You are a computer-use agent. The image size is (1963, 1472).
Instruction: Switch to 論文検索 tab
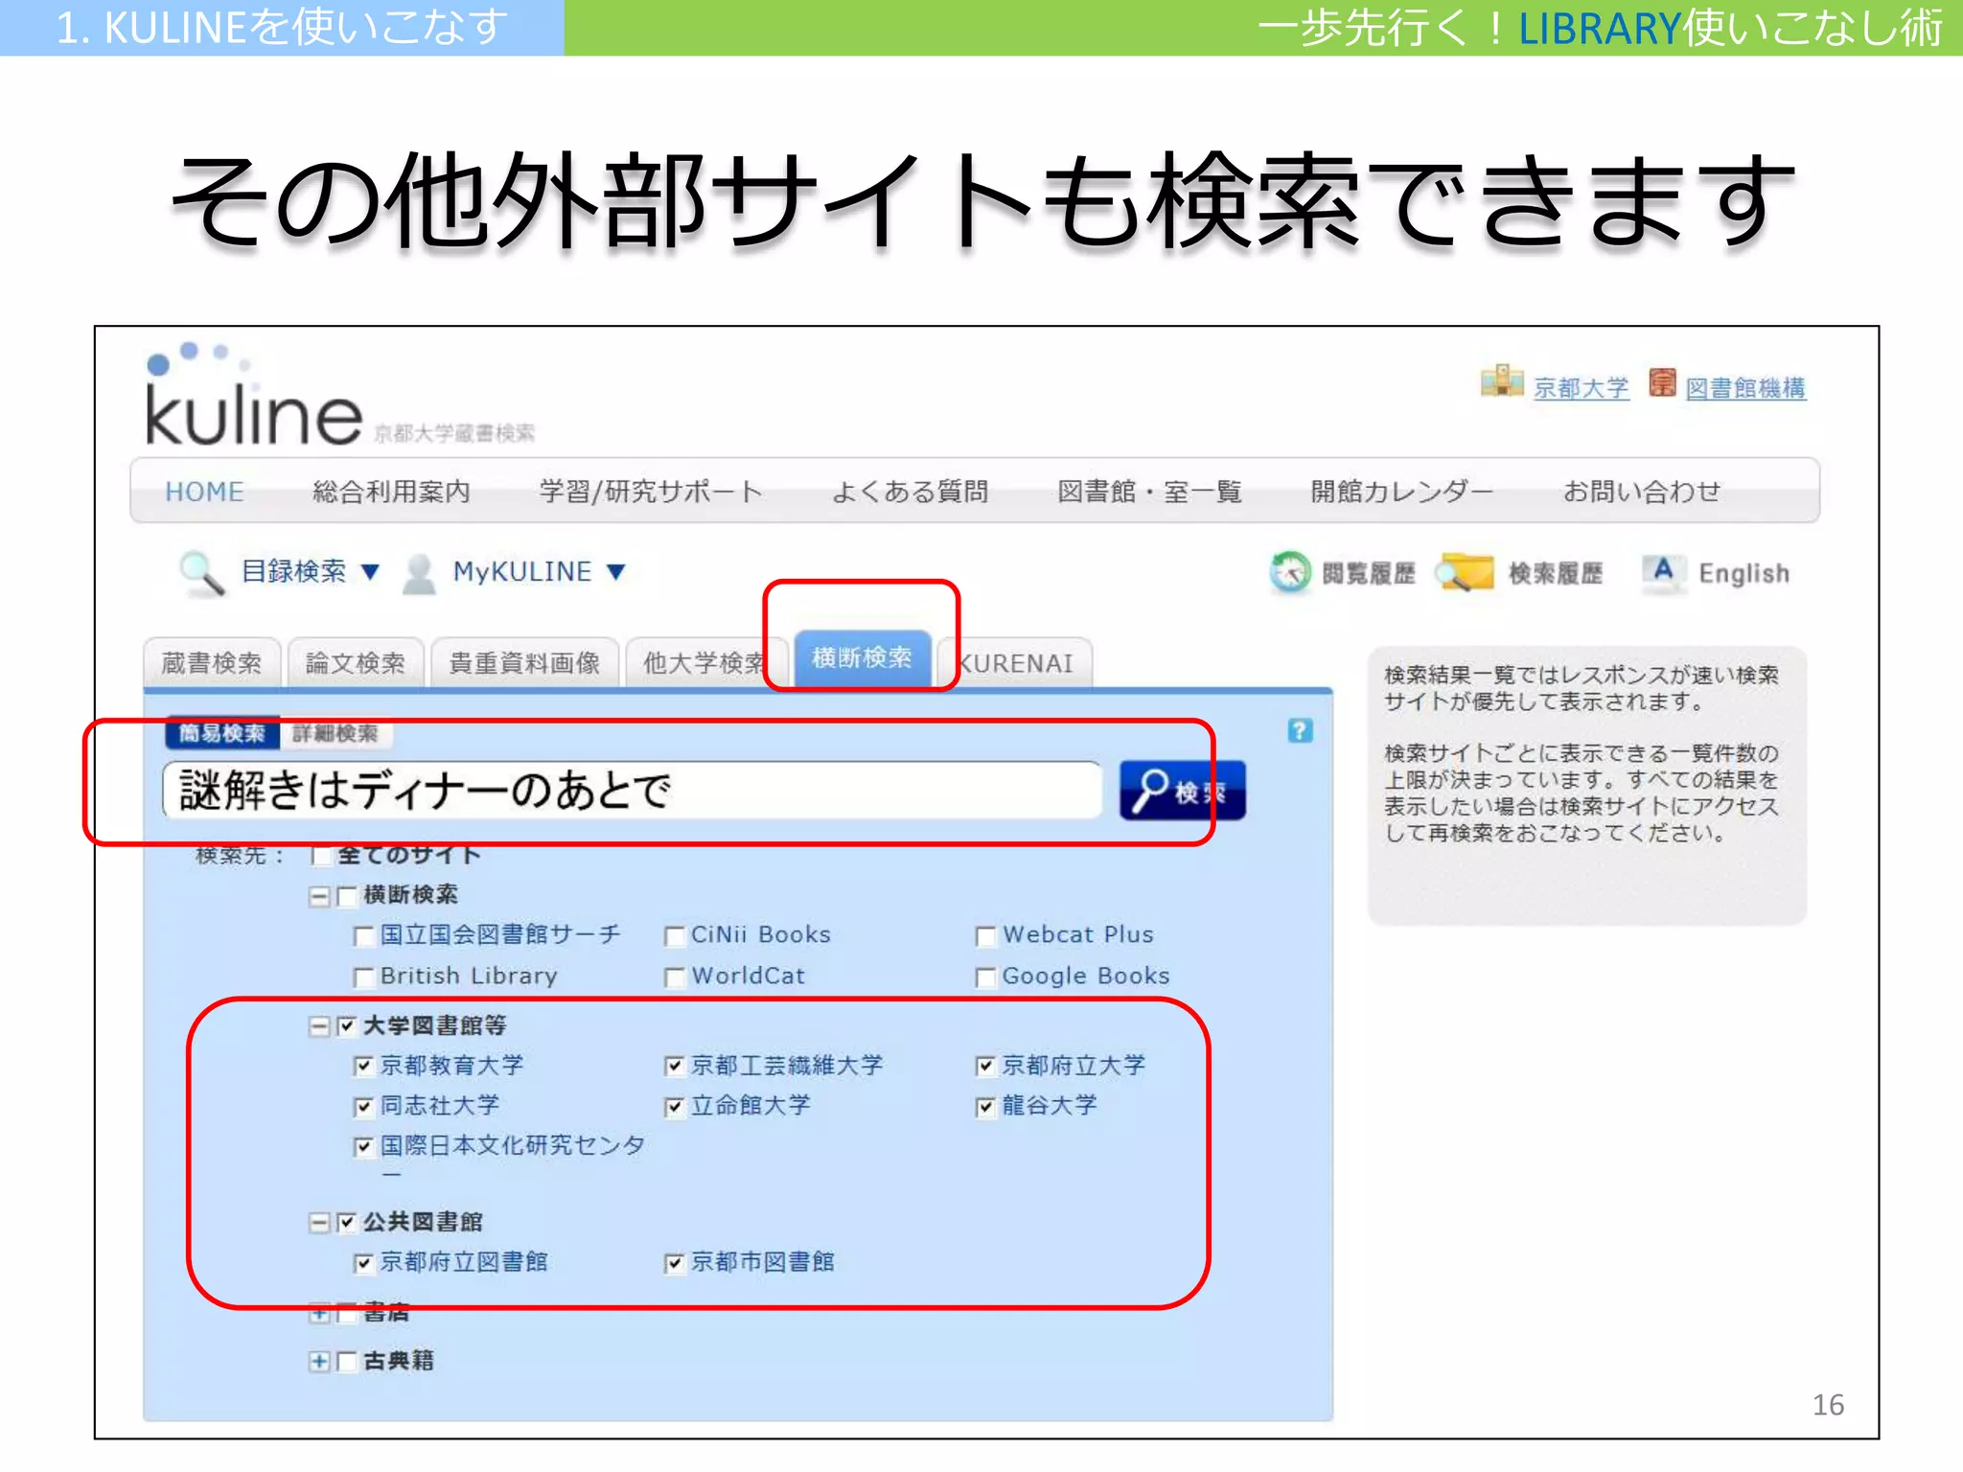click(x=356, y=663)
